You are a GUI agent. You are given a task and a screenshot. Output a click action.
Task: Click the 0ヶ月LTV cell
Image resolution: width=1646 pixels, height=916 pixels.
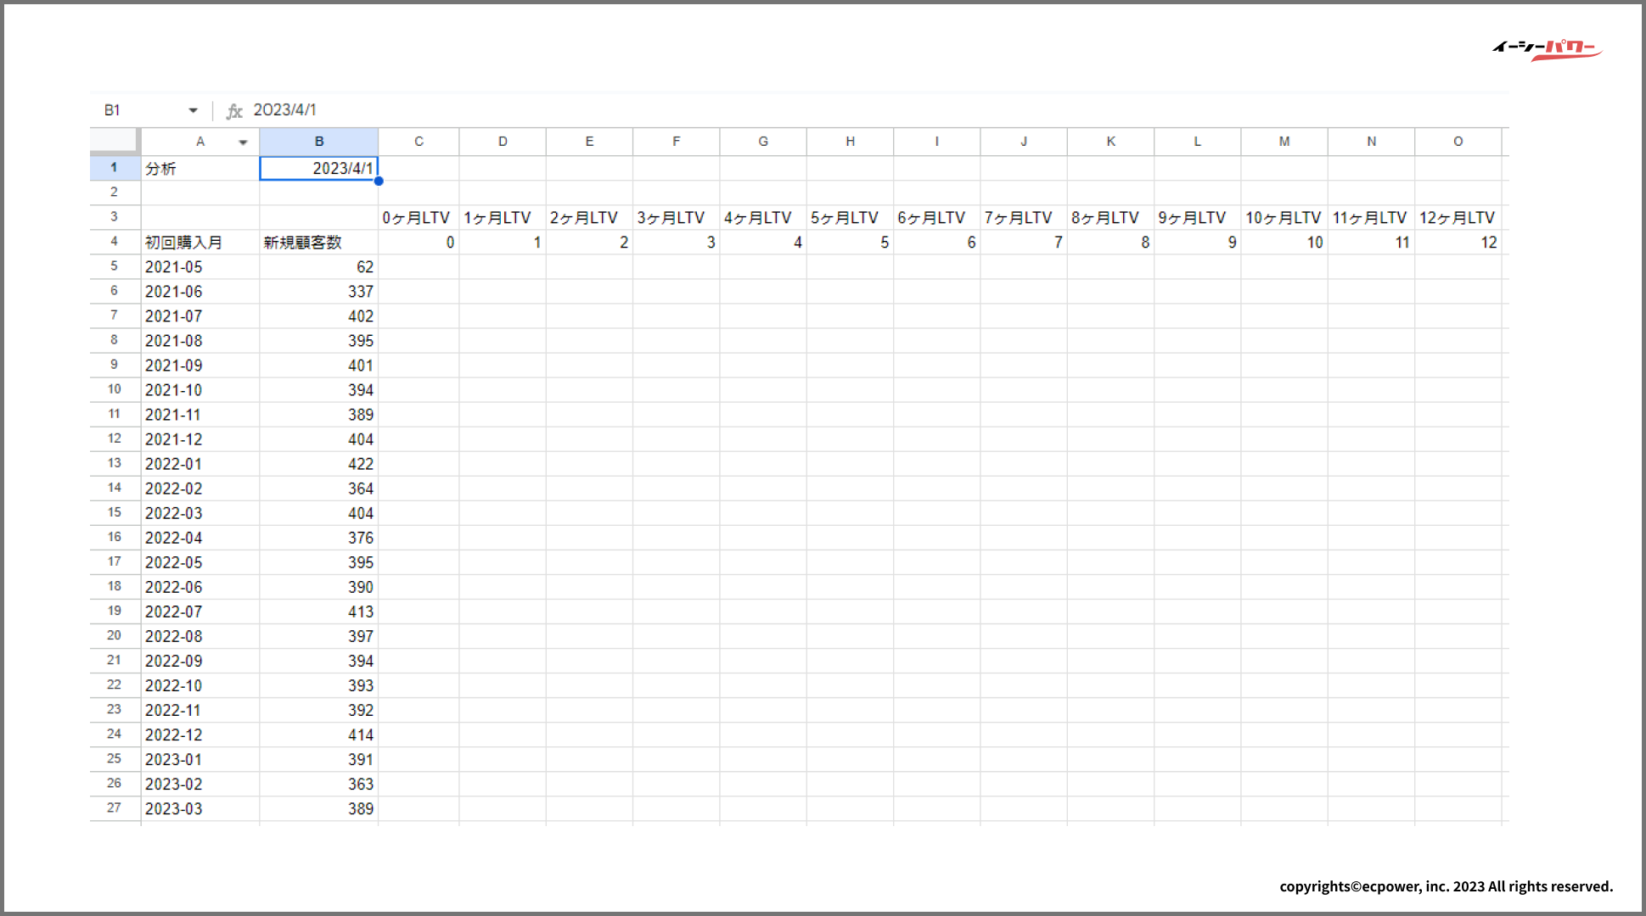click(418, 218)
